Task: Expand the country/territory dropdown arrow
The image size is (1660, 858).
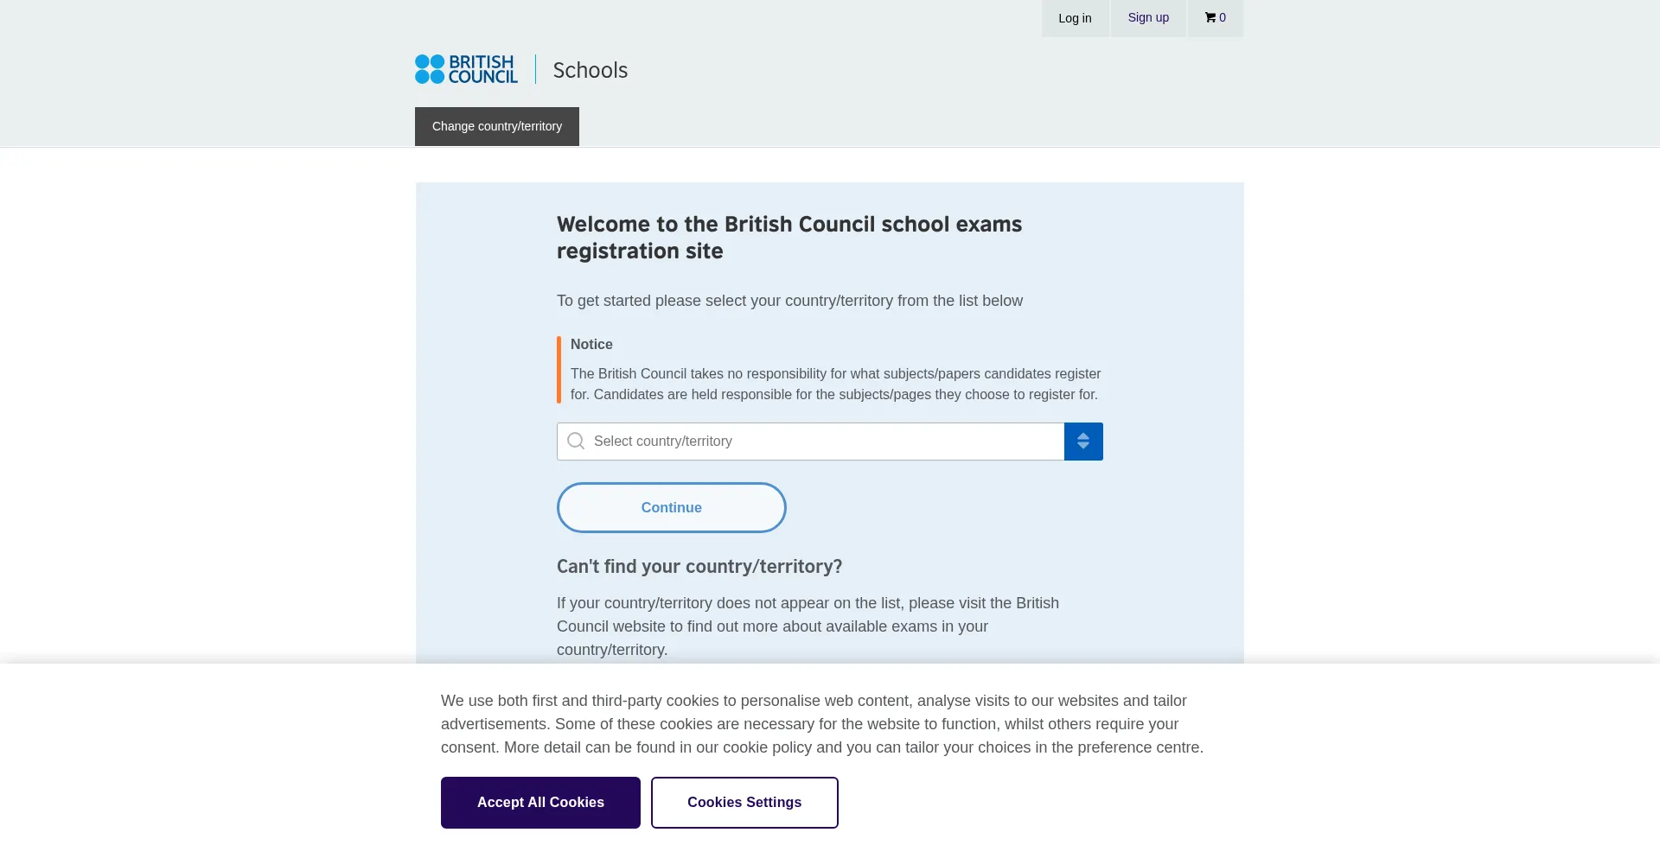Action: coord(1082,442)
